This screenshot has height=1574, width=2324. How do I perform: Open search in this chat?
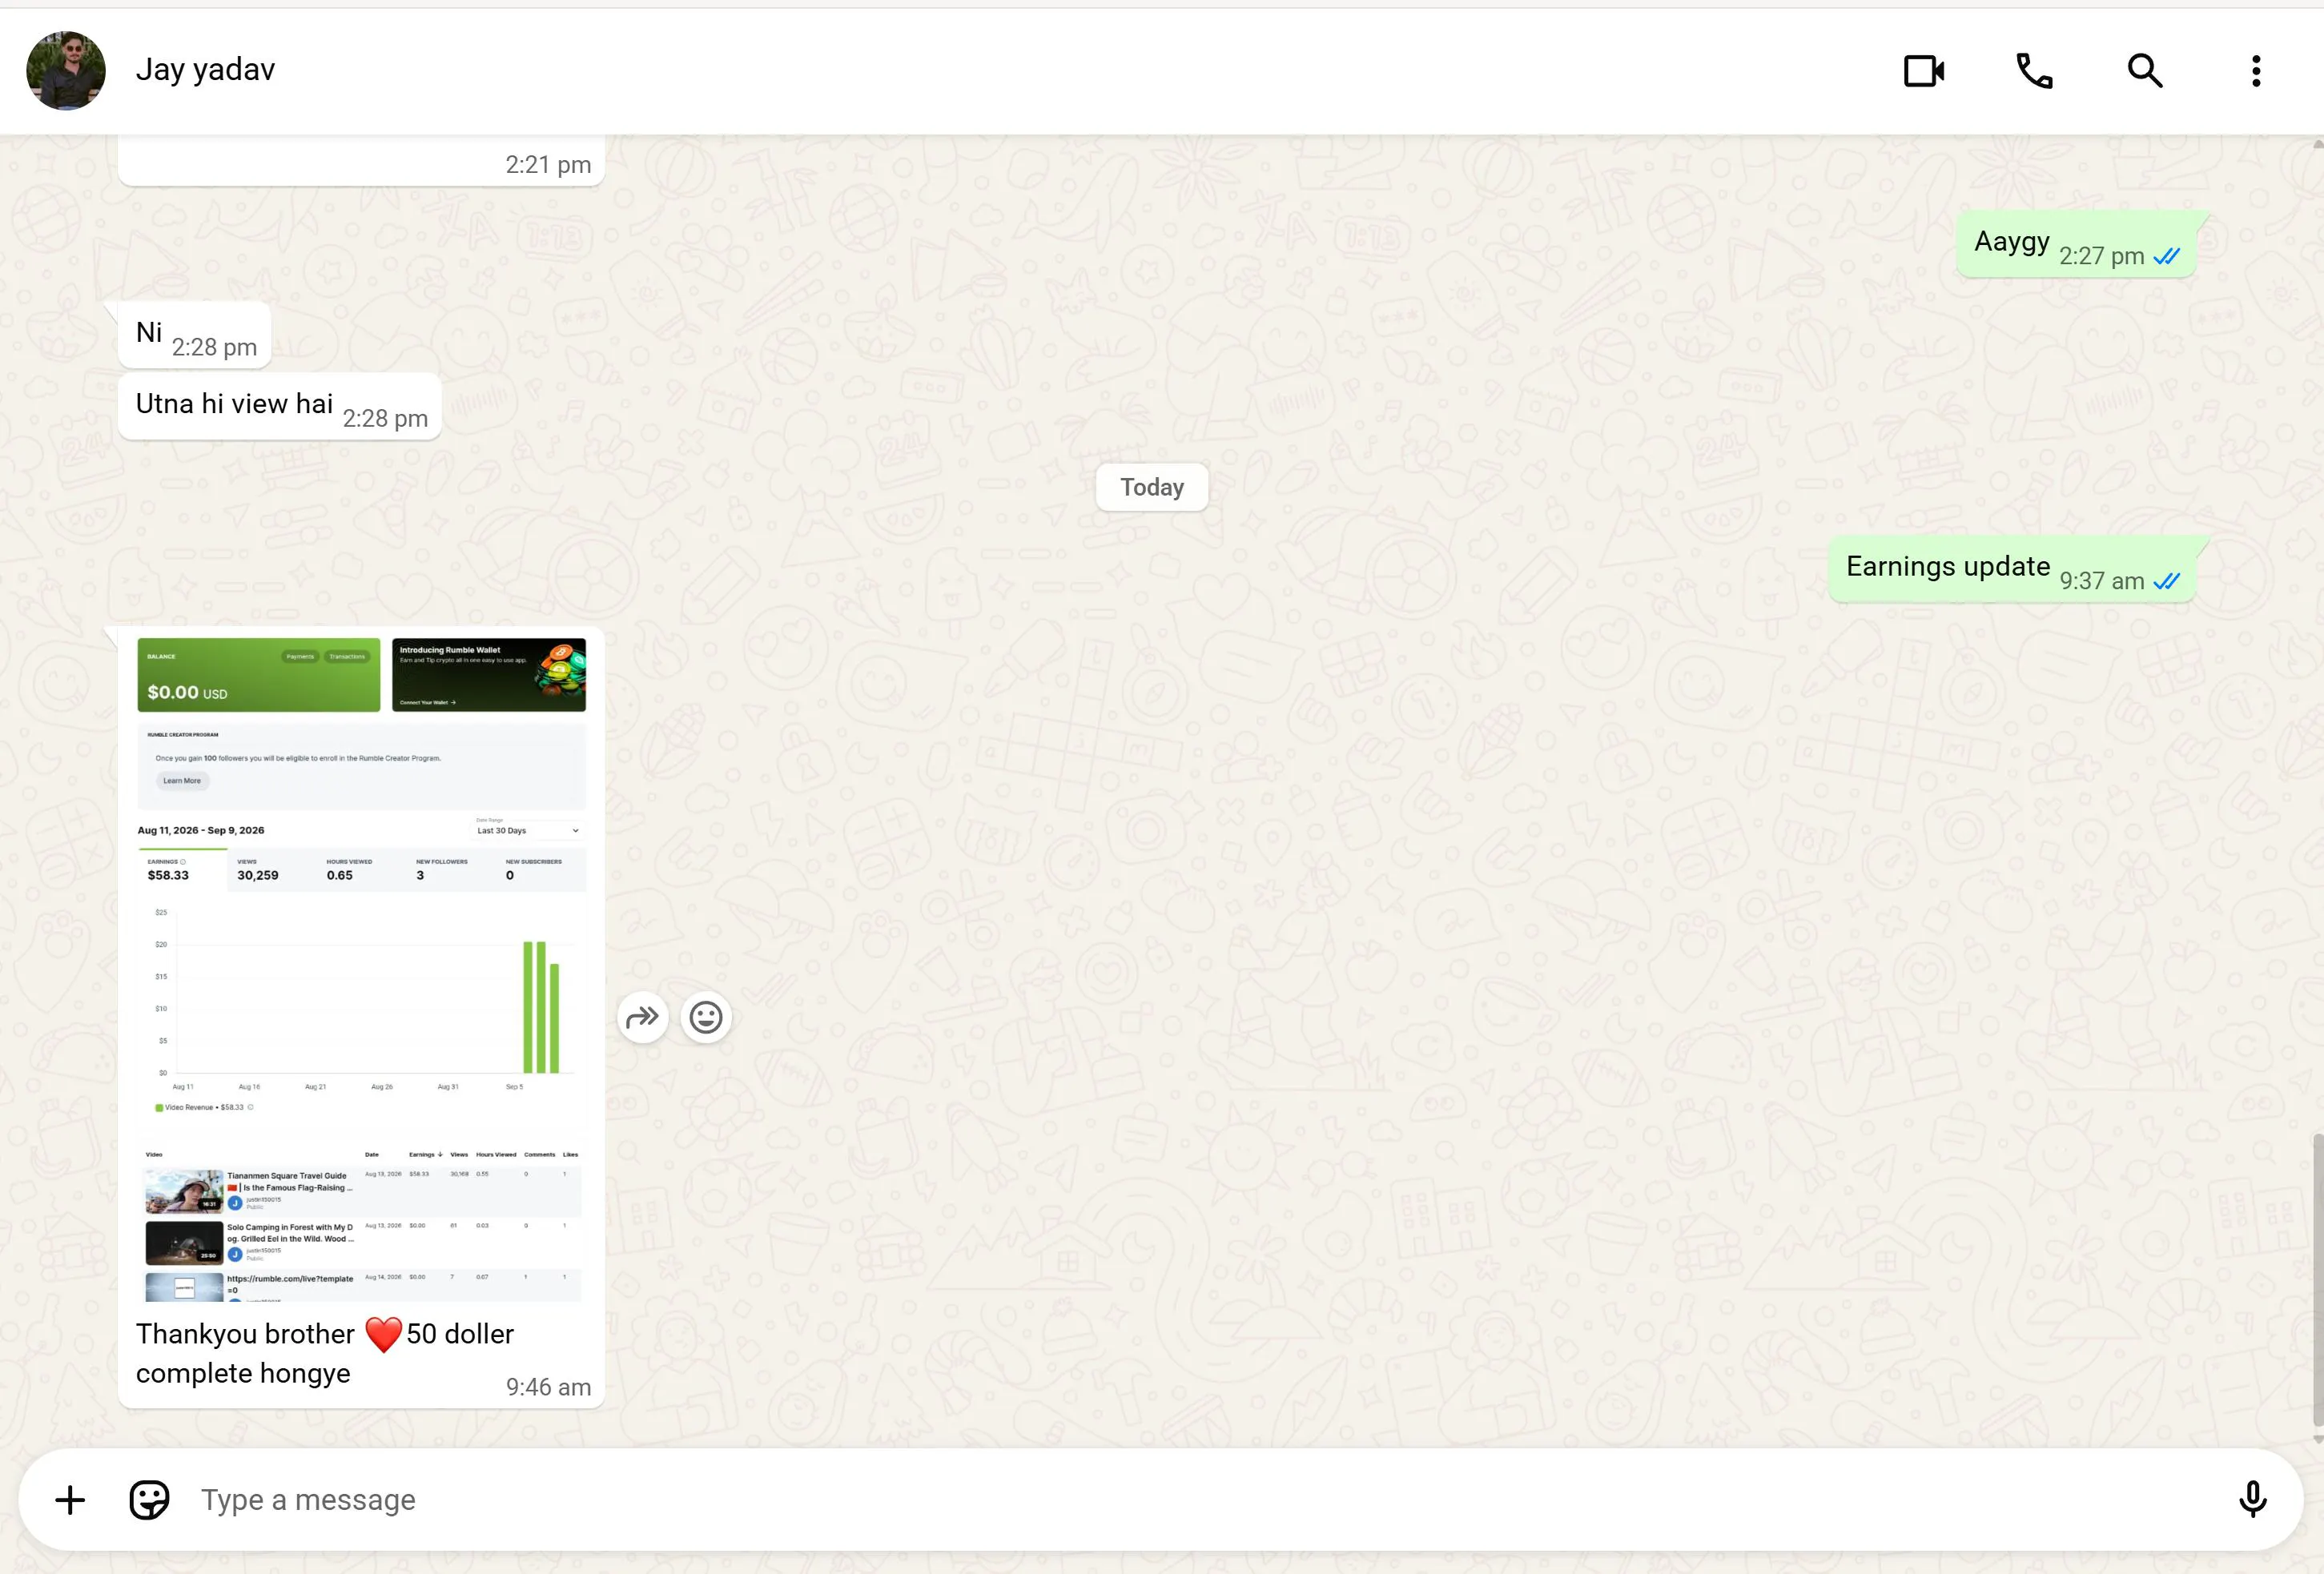pyautogui.click(x=2145, y=71)
